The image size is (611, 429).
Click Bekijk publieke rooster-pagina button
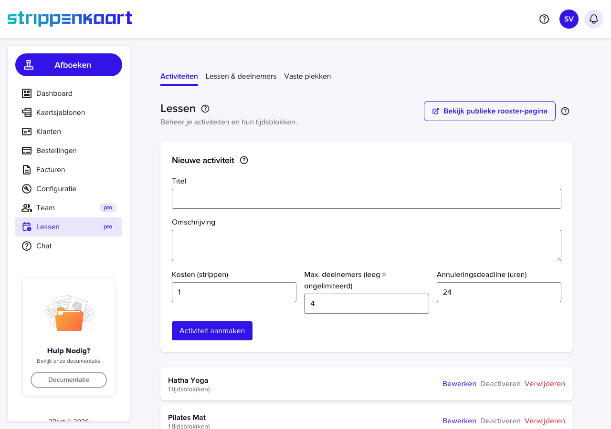click(490, 111)
